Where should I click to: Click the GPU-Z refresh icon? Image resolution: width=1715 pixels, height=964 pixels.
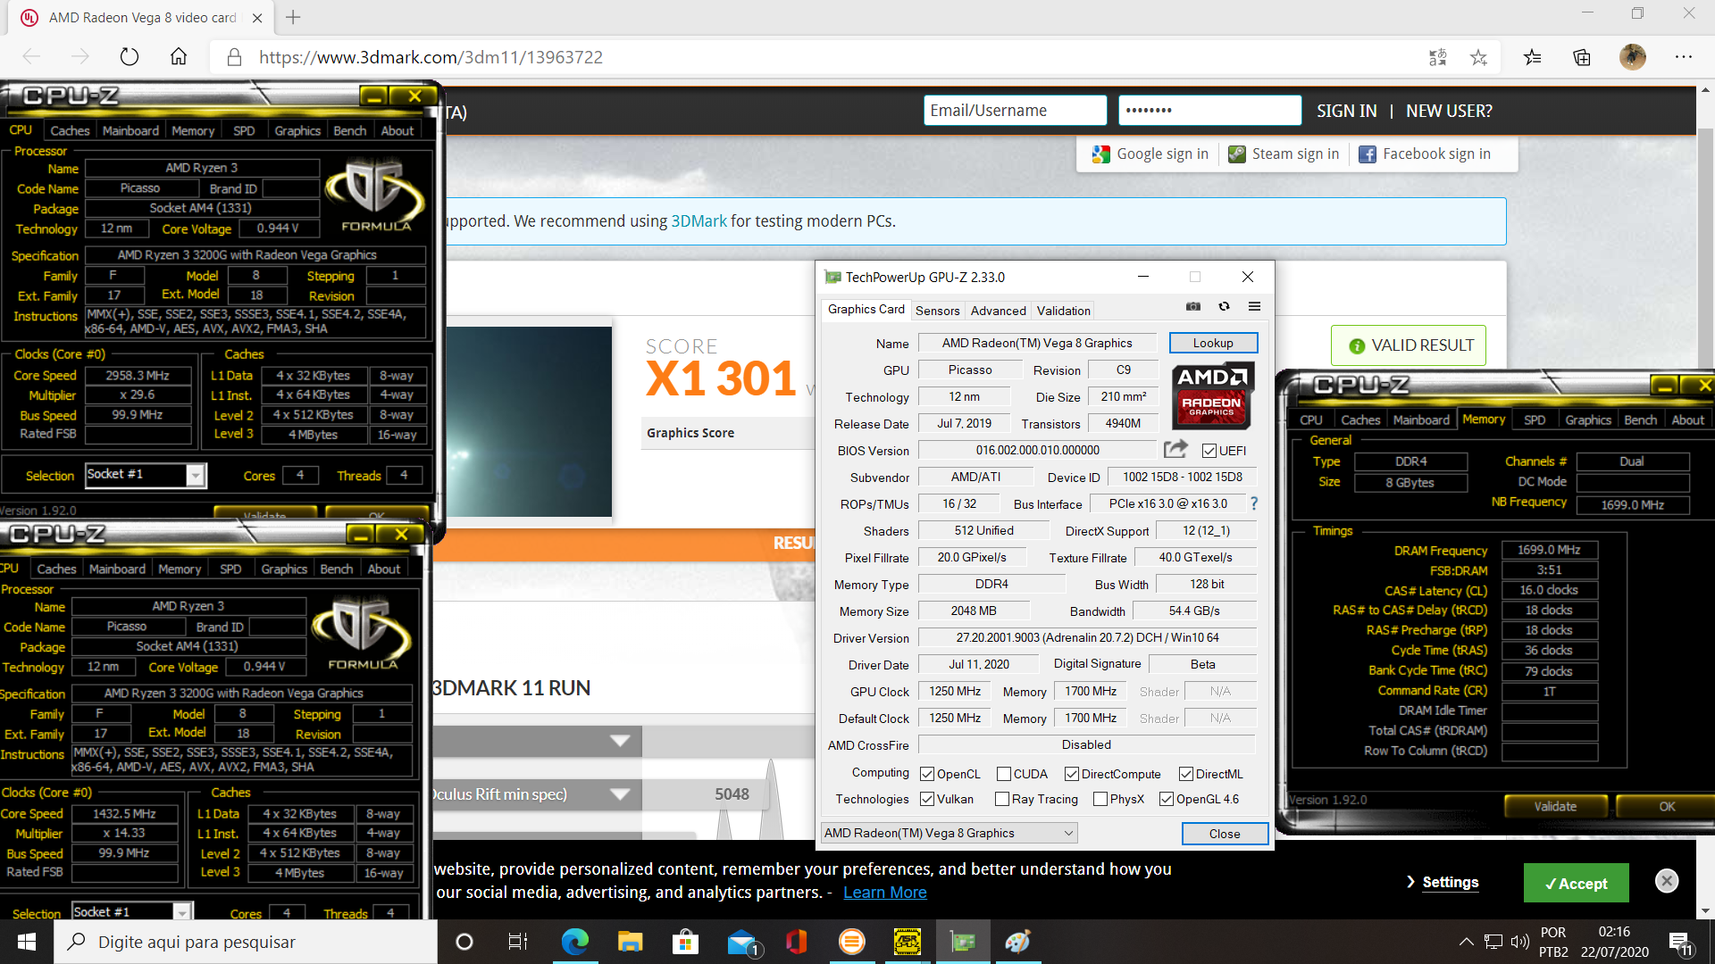(1224, 307)
